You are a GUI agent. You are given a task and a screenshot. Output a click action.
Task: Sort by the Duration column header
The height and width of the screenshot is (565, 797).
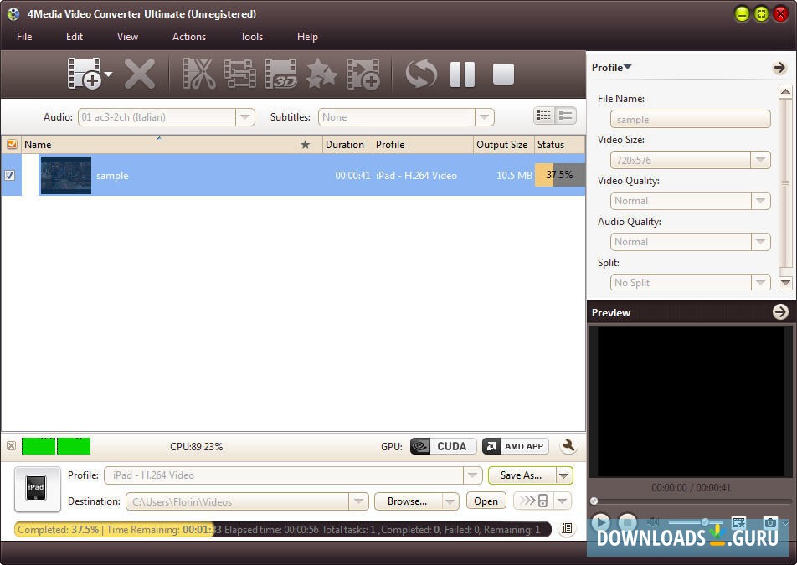pos(347,144)
